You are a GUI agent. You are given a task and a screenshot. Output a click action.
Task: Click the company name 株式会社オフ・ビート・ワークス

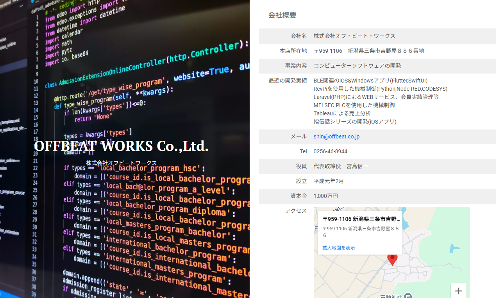[354, 36]
